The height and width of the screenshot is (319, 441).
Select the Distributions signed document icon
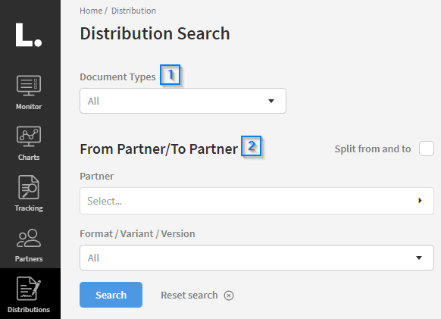click(x=29, y=289)
